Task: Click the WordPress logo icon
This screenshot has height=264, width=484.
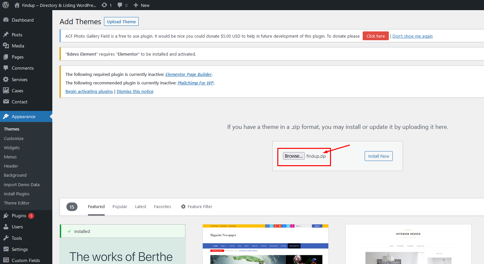Action: (x=6, y=5)
